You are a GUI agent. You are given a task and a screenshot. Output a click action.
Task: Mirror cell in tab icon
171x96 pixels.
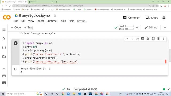click(153, 39)
